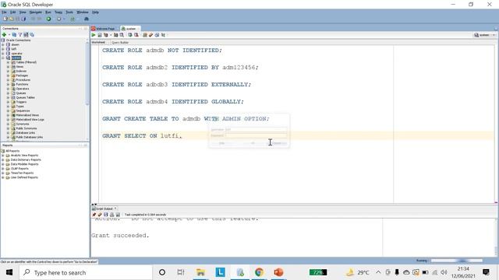Click the pin icon in Script Output toolbar
Screen dimensions: 499x280
click(94, 215)
